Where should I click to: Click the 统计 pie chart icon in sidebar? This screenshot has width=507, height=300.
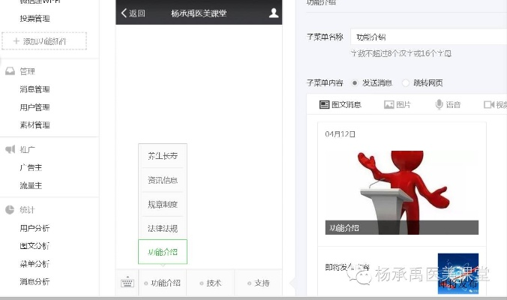[x=10, y=210]
